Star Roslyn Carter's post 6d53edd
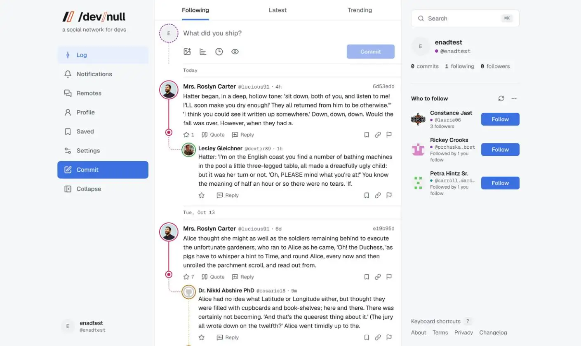 point(186,135)
